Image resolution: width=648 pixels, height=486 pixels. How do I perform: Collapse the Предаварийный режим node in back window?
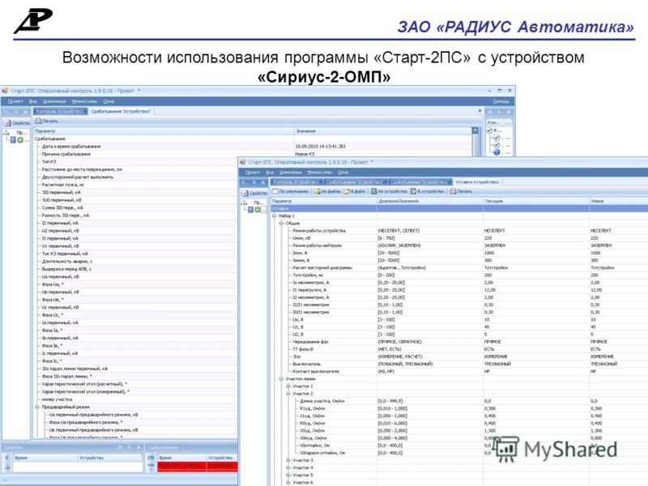pos(37,407)
